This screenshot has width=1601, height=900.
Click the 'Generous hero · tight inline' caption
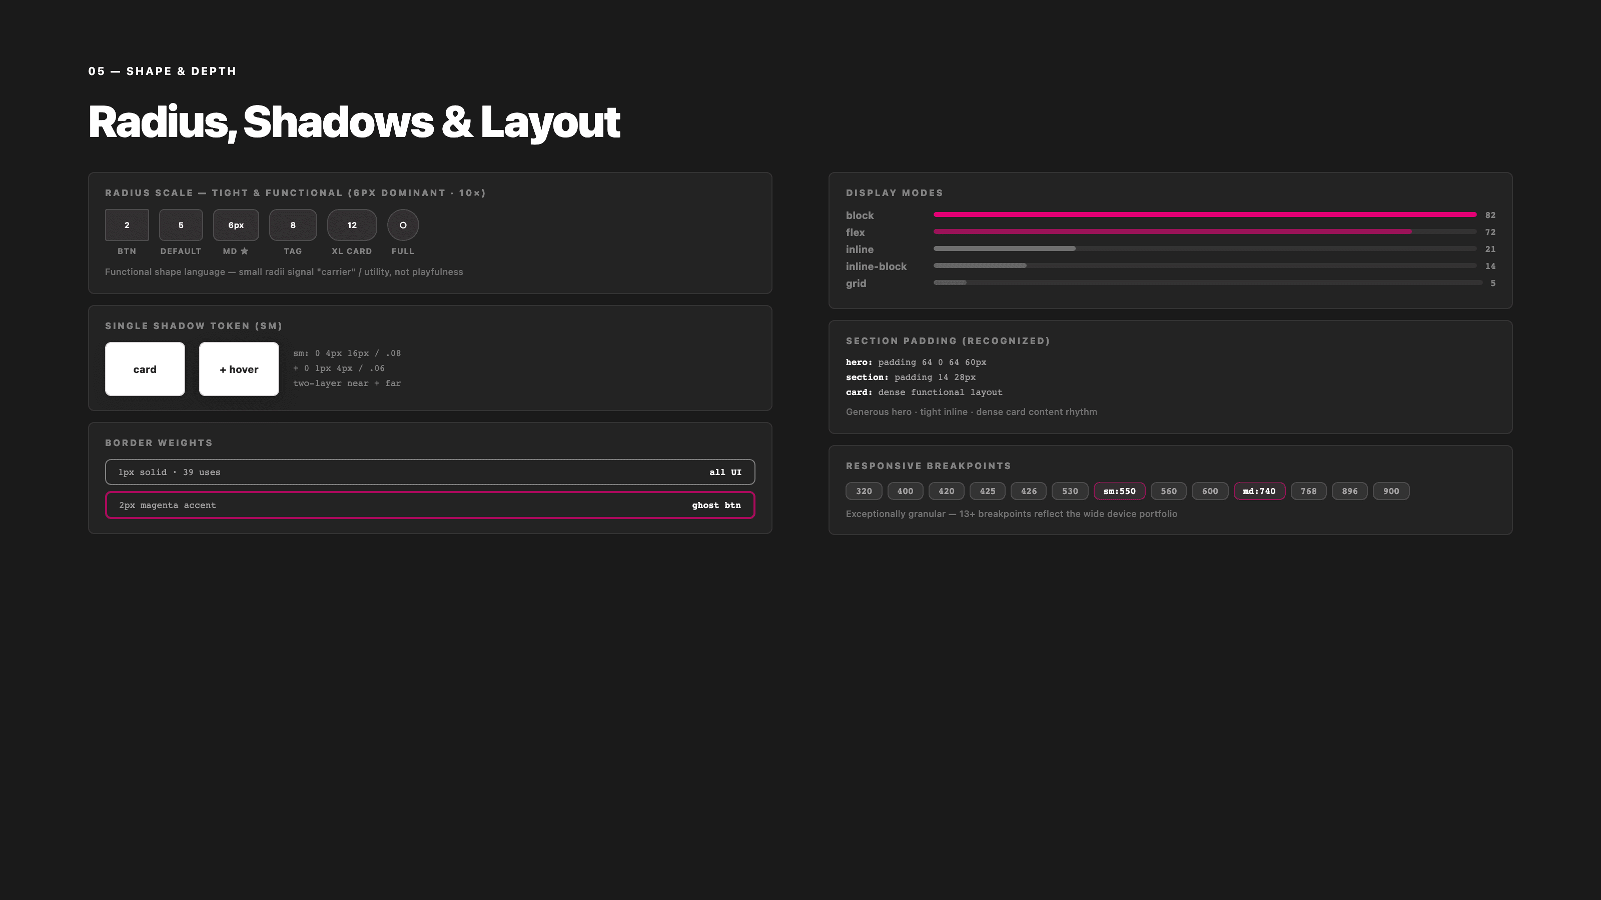coord(972,412)
